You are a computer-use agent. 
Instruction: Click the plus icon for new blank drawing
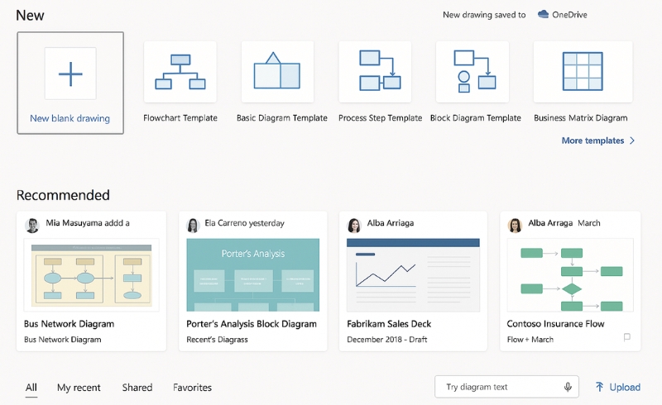[x=70, y=74]
